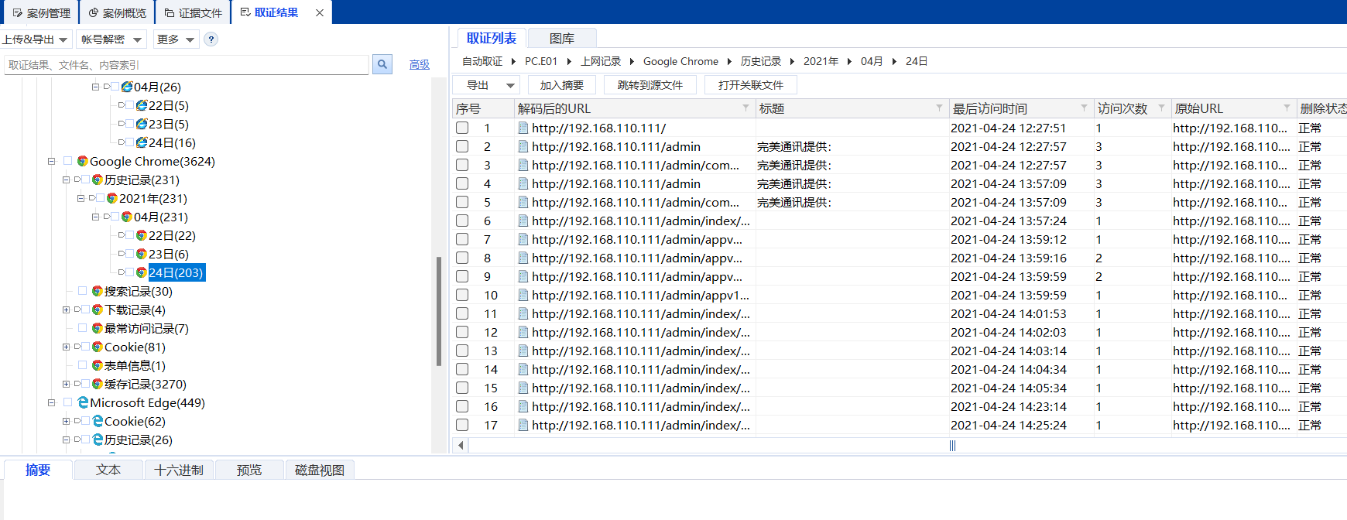Click Edge icon beside Cookie(62)
Image resolution: width=1347 pixels, height=520 pixels.
[98, 421]
